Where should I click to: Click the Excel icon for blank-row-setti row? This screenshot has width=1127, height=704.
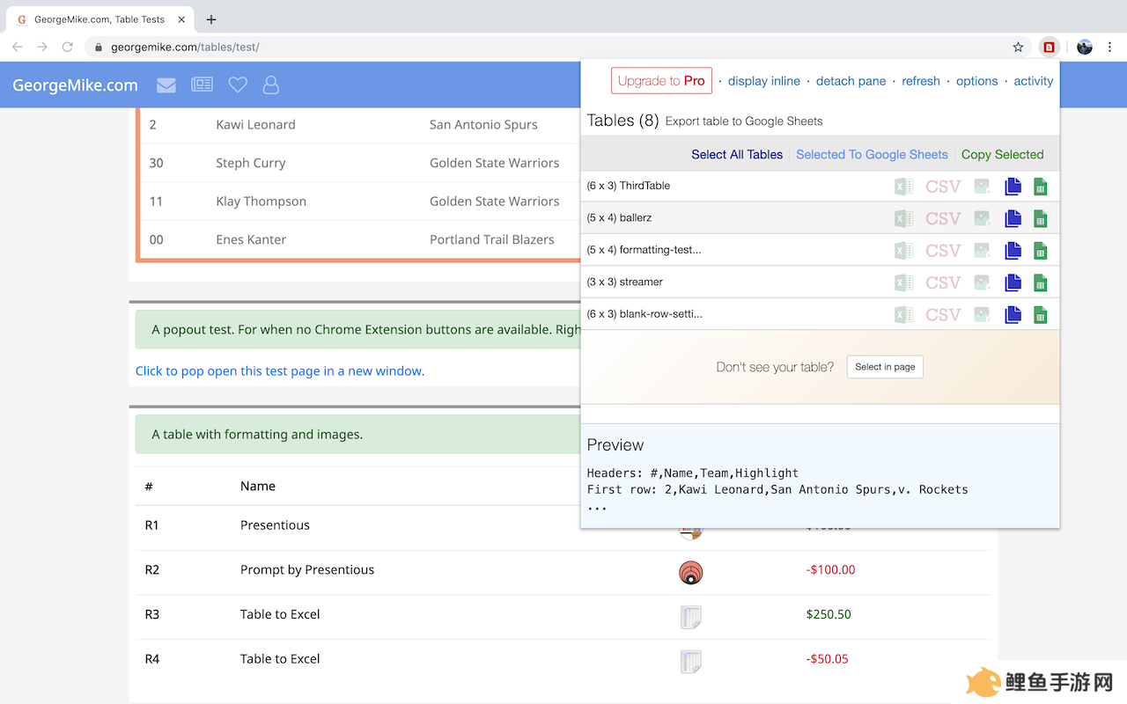[903, 314]
